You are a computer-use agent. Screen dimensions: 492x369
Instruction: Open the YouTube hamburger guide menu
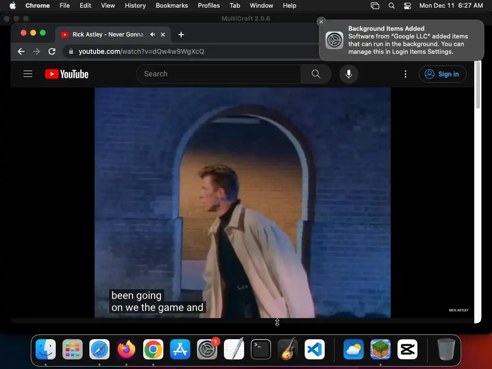click(x=28, y=74)
